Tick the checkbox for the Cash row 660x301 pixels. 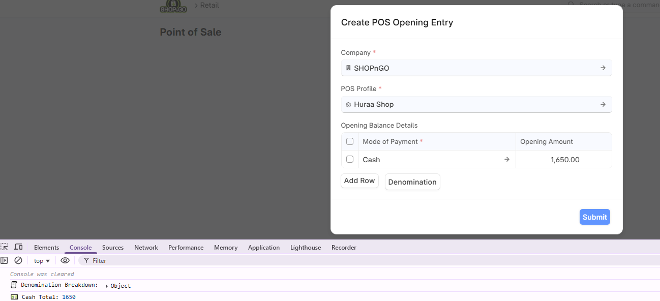point(350,159)
